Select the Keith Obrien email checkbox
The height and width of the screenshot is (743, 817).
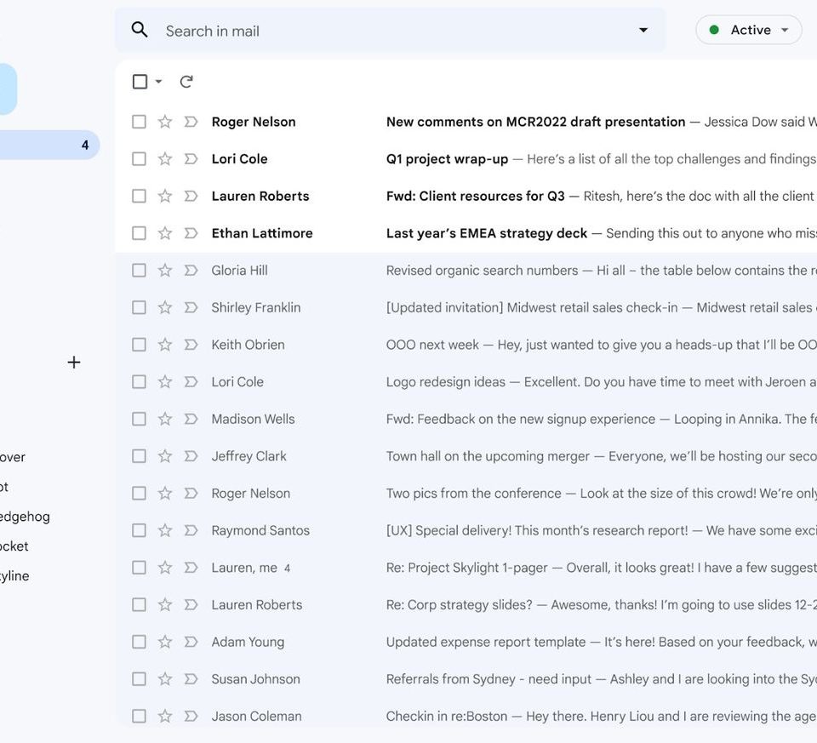pyautogui.click(x=139, y=345)
